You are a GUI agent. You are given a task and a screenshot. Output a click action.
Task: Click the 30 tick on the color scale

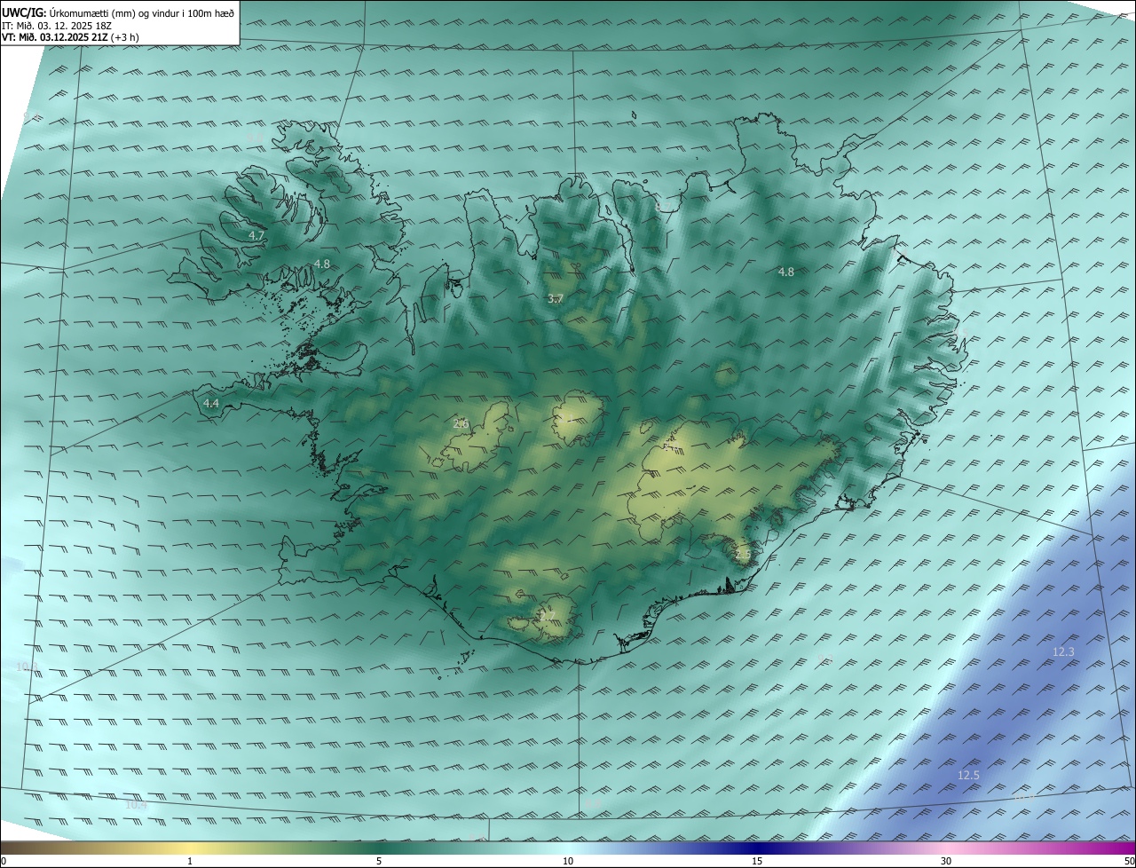pos(946,861)
